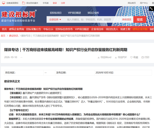Click the keyword search input field
Image resolution: width=154 pixels, height=128 pixels.
(x=89, y=20)
